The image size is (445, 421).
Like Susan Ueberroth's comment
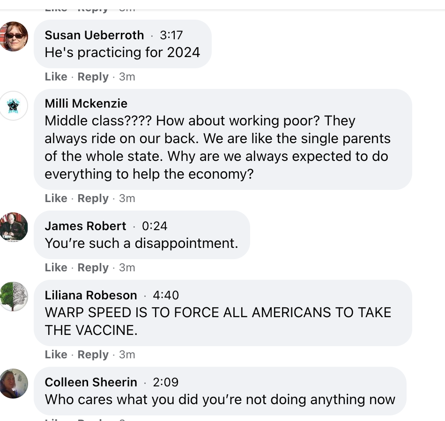[x=56, y=77]
